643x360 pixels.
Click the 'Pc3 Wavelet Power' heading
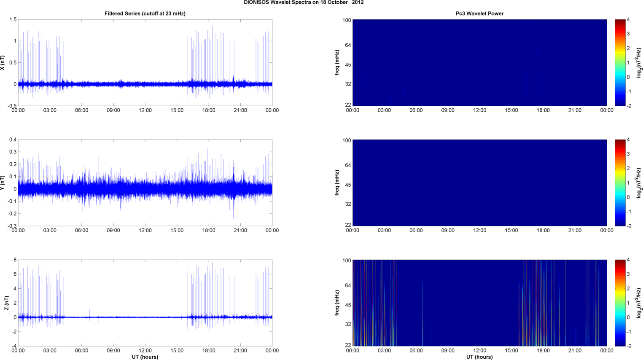coord(479,13)
